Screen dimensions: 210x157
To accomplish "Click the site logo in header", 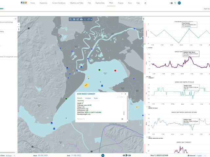I will point(24,3).
